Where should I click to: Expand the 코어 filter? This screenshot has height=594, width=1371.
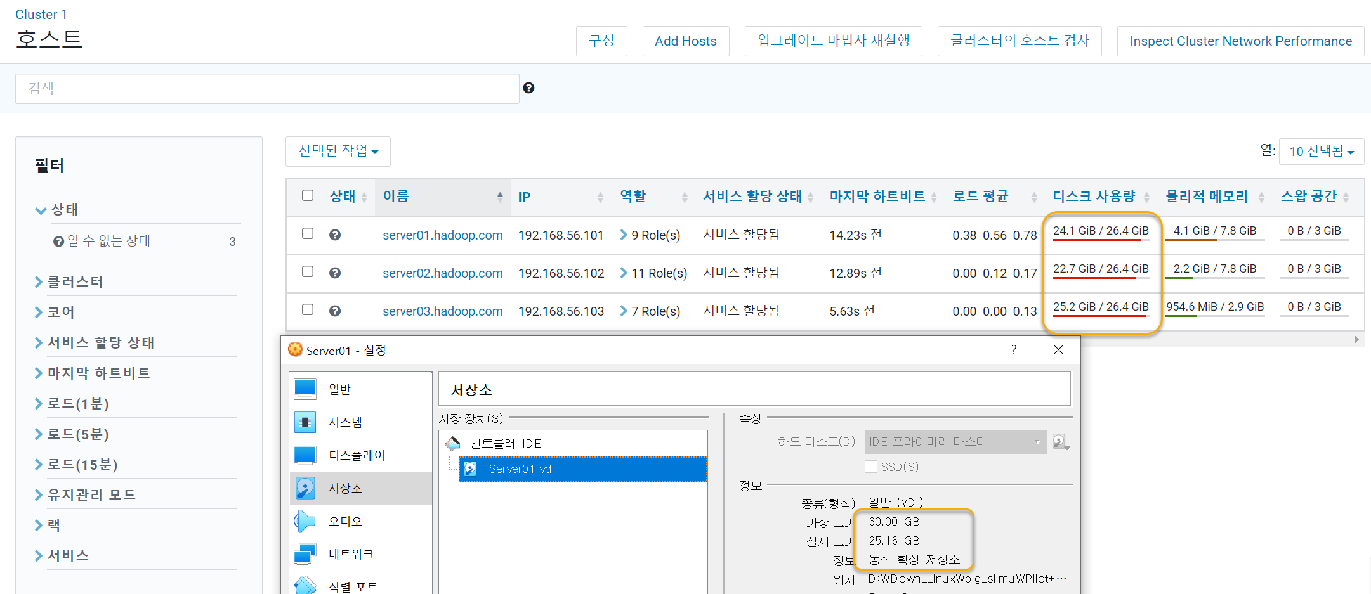click(x=39, y=313)
